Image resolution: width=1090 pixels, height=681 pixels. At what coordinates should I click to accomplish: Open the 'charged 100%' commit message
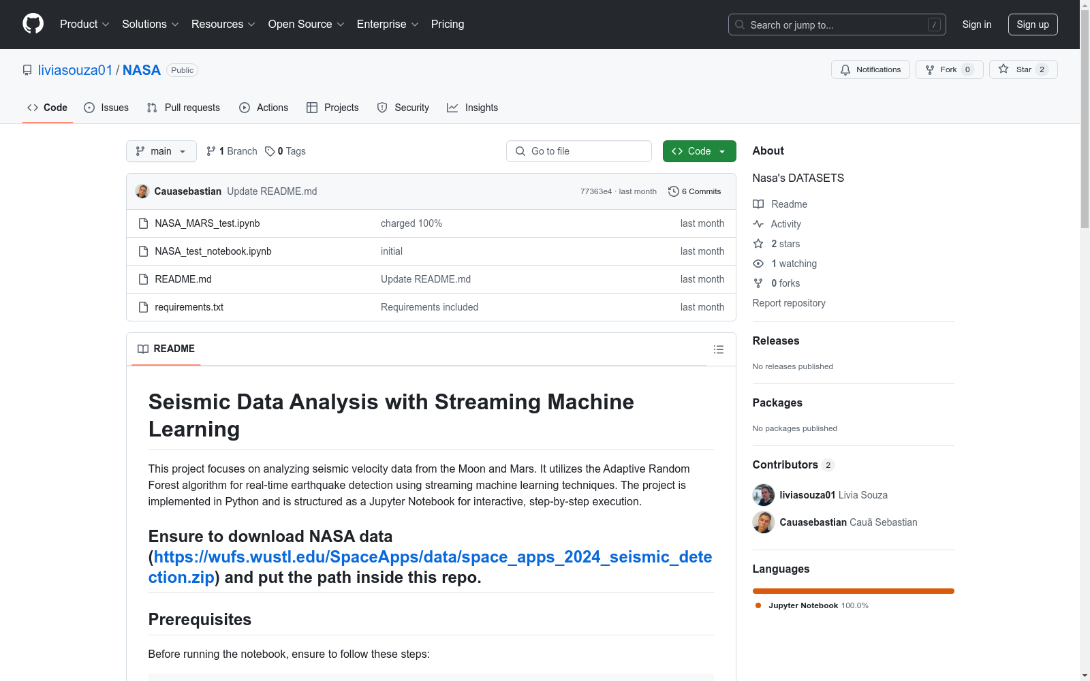tap(411, 223)
